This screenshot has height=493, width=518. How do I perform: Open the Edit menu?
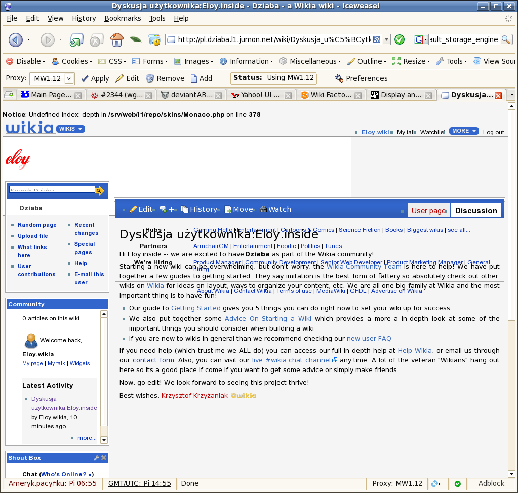[x=32, y=18]
